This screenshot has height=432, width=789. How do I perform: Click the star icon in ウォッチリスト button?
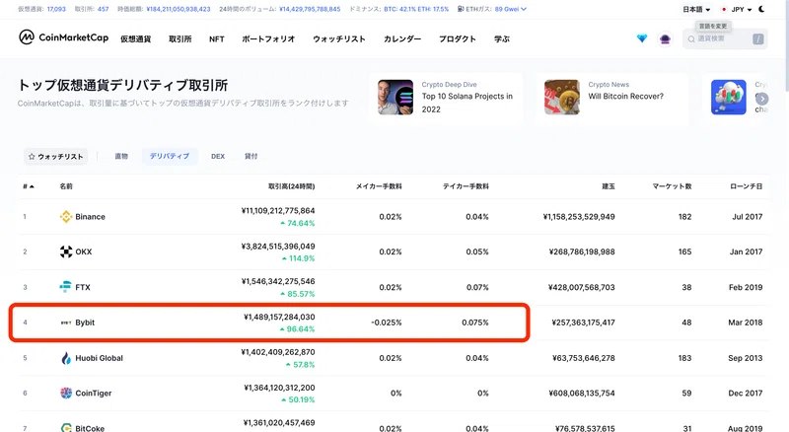[x=32, y=157]
